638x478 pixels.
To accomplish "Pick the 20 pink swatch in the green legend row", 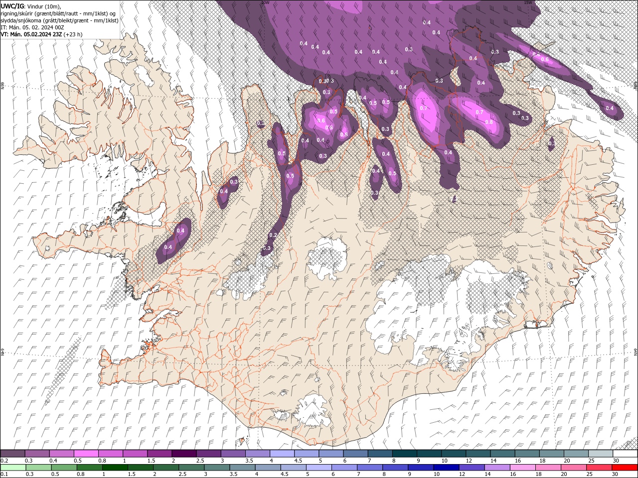I will [574, 468].
